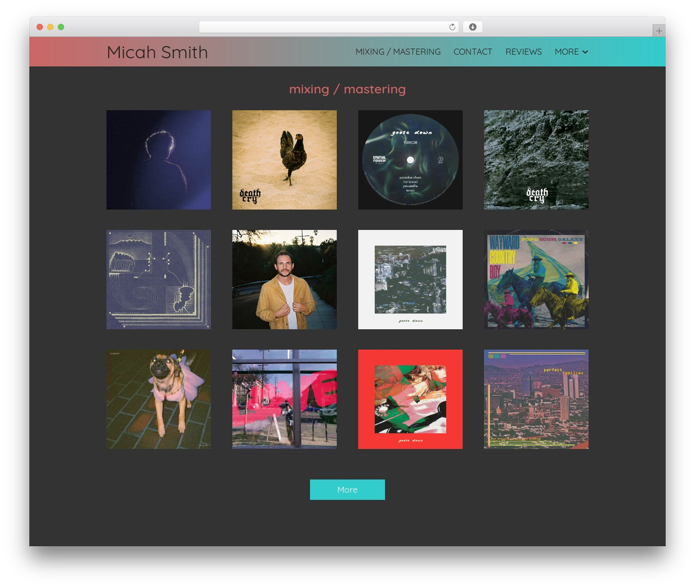Click the browser reload icon
Image resolution: width=695 pixels, height=588 pixels.
pos(452,27)
